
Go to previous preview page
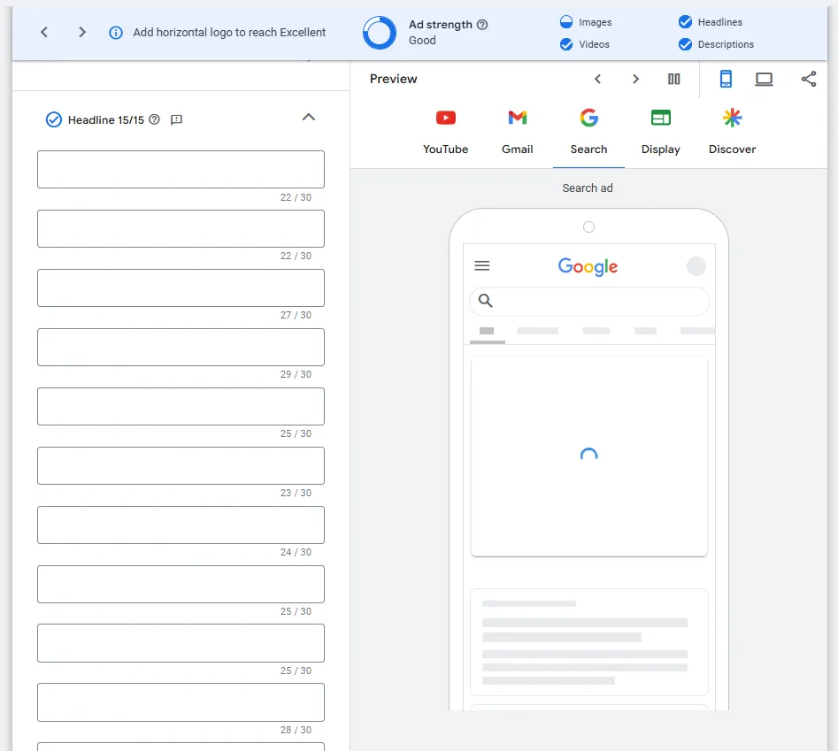(x=598, y=79)
